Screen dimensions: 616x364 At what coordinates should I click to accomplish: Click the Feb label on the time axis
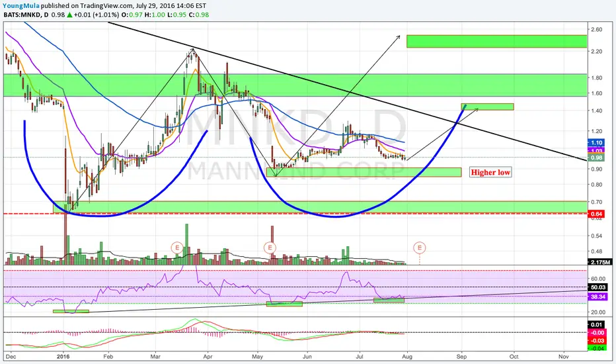tap(108, 357)
